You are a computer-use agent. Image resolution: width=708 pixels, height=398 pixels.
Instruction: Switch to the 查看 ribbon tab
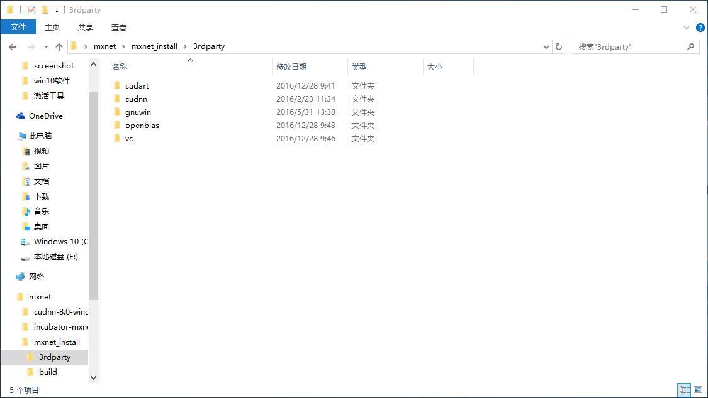(x=118, y=27)
